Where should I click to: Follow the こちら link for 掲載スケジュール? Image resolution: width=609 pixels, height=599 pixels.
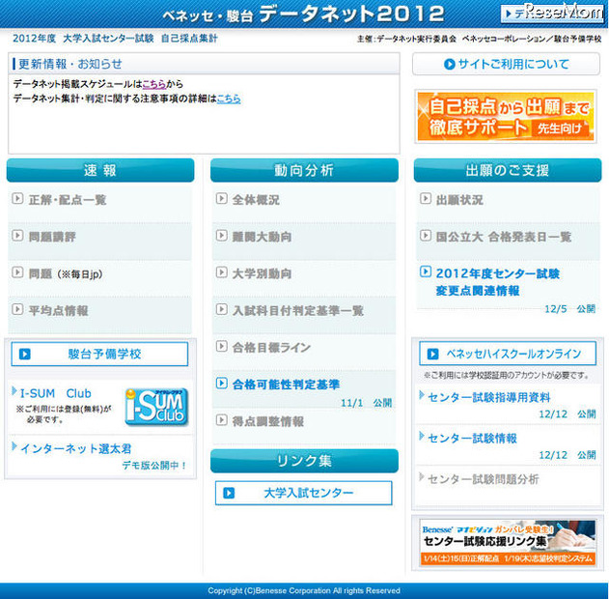(x=154, y=84)
